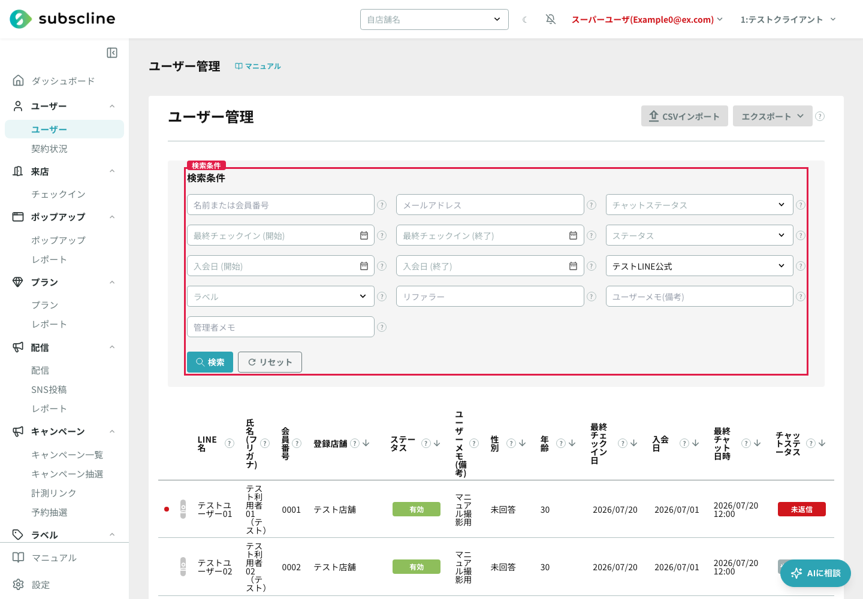
Task: Open calendar for 入会日 (開始)
Action: pyautogui.click(x=364, y=266)
